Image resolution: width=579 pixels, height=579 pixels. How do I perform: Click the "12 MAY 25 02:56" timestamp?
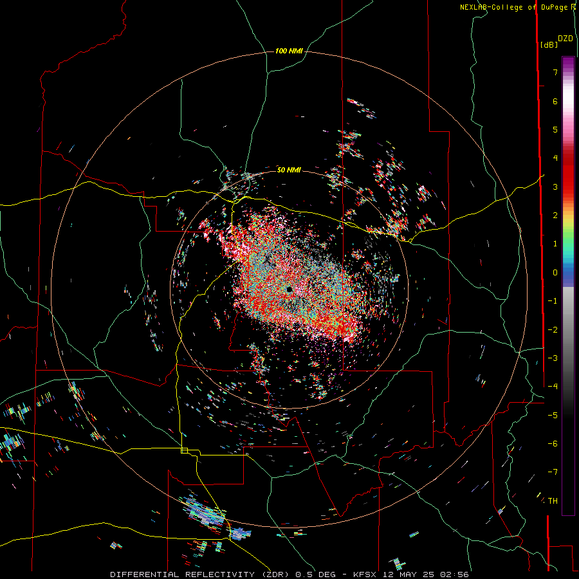point(425,574)
